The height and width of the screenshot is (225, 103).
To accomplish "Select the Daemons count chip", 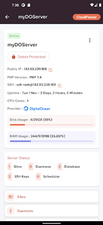I will 41,166.
